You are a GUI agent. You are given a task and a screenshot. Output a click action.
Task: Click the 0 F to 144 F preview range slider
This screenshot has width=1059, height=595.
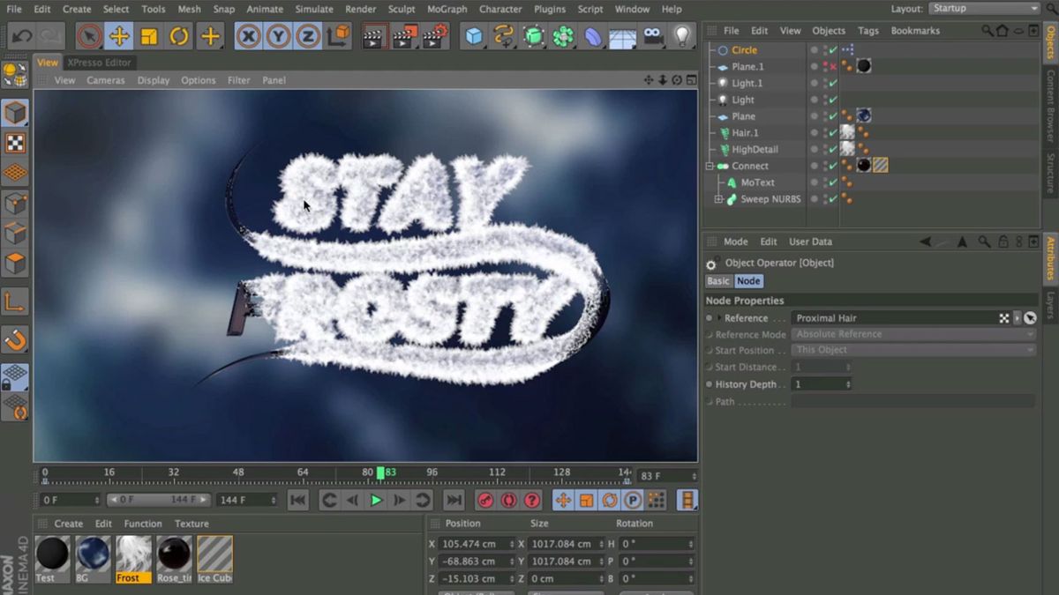pos(159,500)
